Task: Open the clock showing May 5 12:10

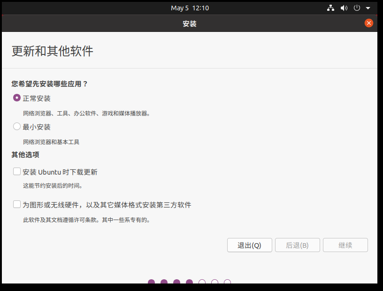Action: 190,8
